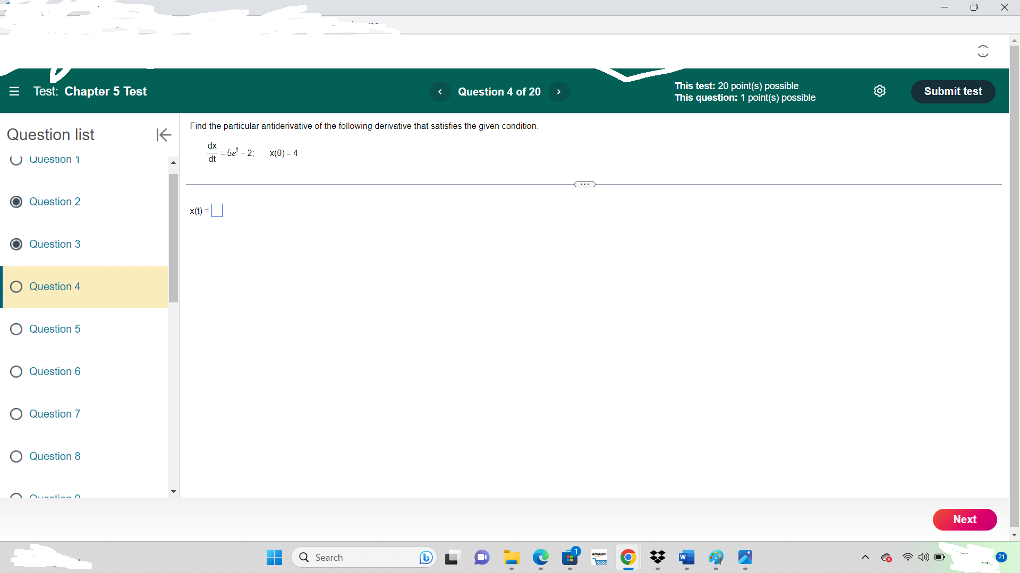
Task: Select the Question 7 radio button
Action: coord(16,414)
